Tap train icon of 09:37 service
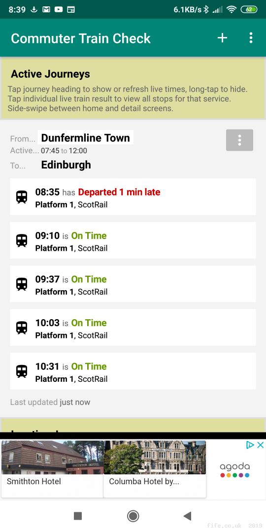The height and width of the screenshot is (532, 266). 22,284
